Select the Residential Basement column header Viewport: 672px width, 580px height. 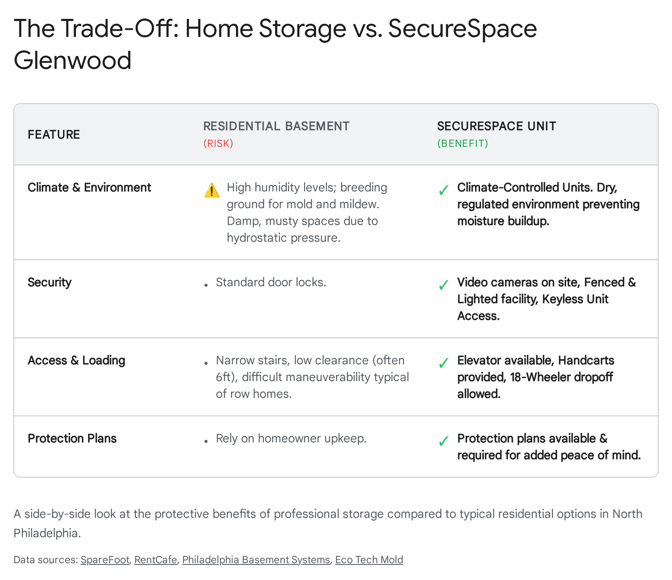276,126
